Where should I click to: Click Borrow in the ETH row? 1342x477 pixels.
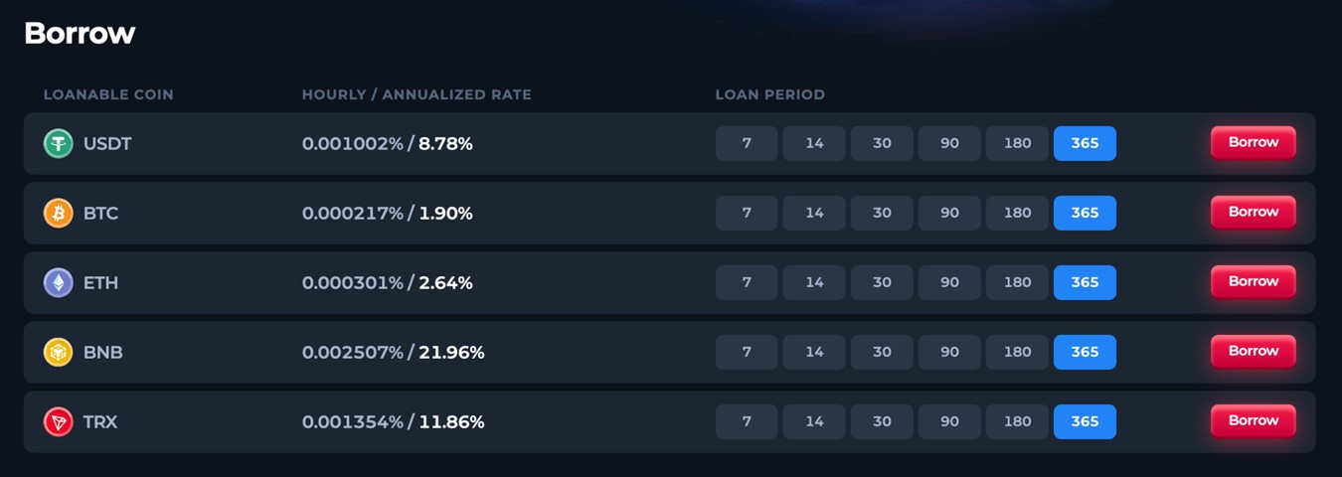pos(1254,281)
